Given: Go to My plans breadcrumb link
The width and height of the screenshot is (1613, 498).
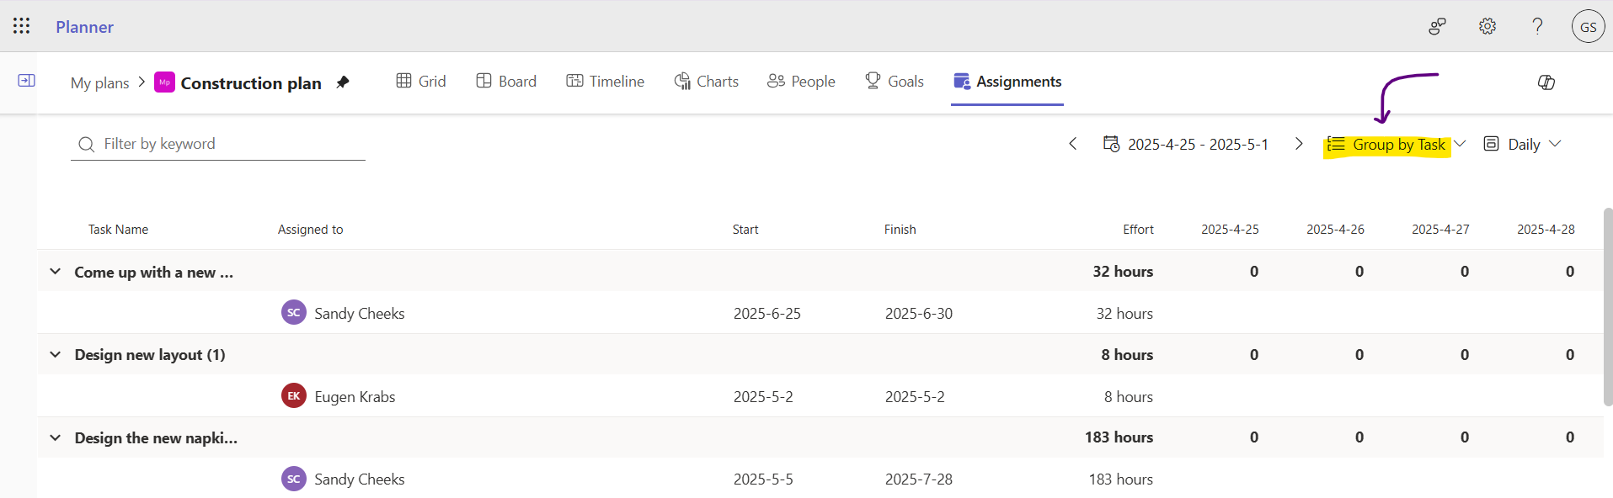Looking at the screenshot, I should tap(99, 82).
